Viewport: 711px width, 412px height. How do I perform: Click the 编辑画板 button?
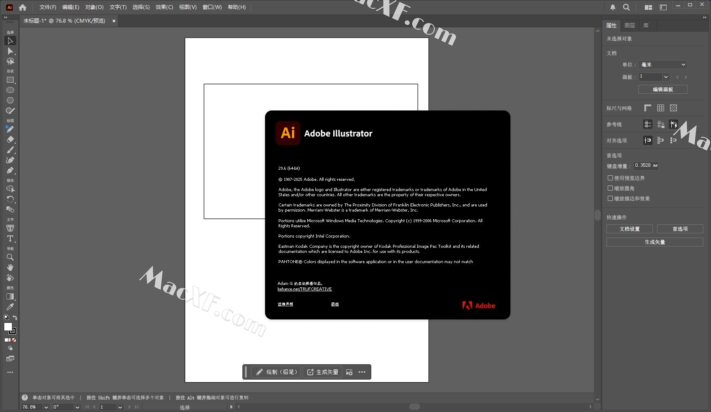tap(663, 90)
